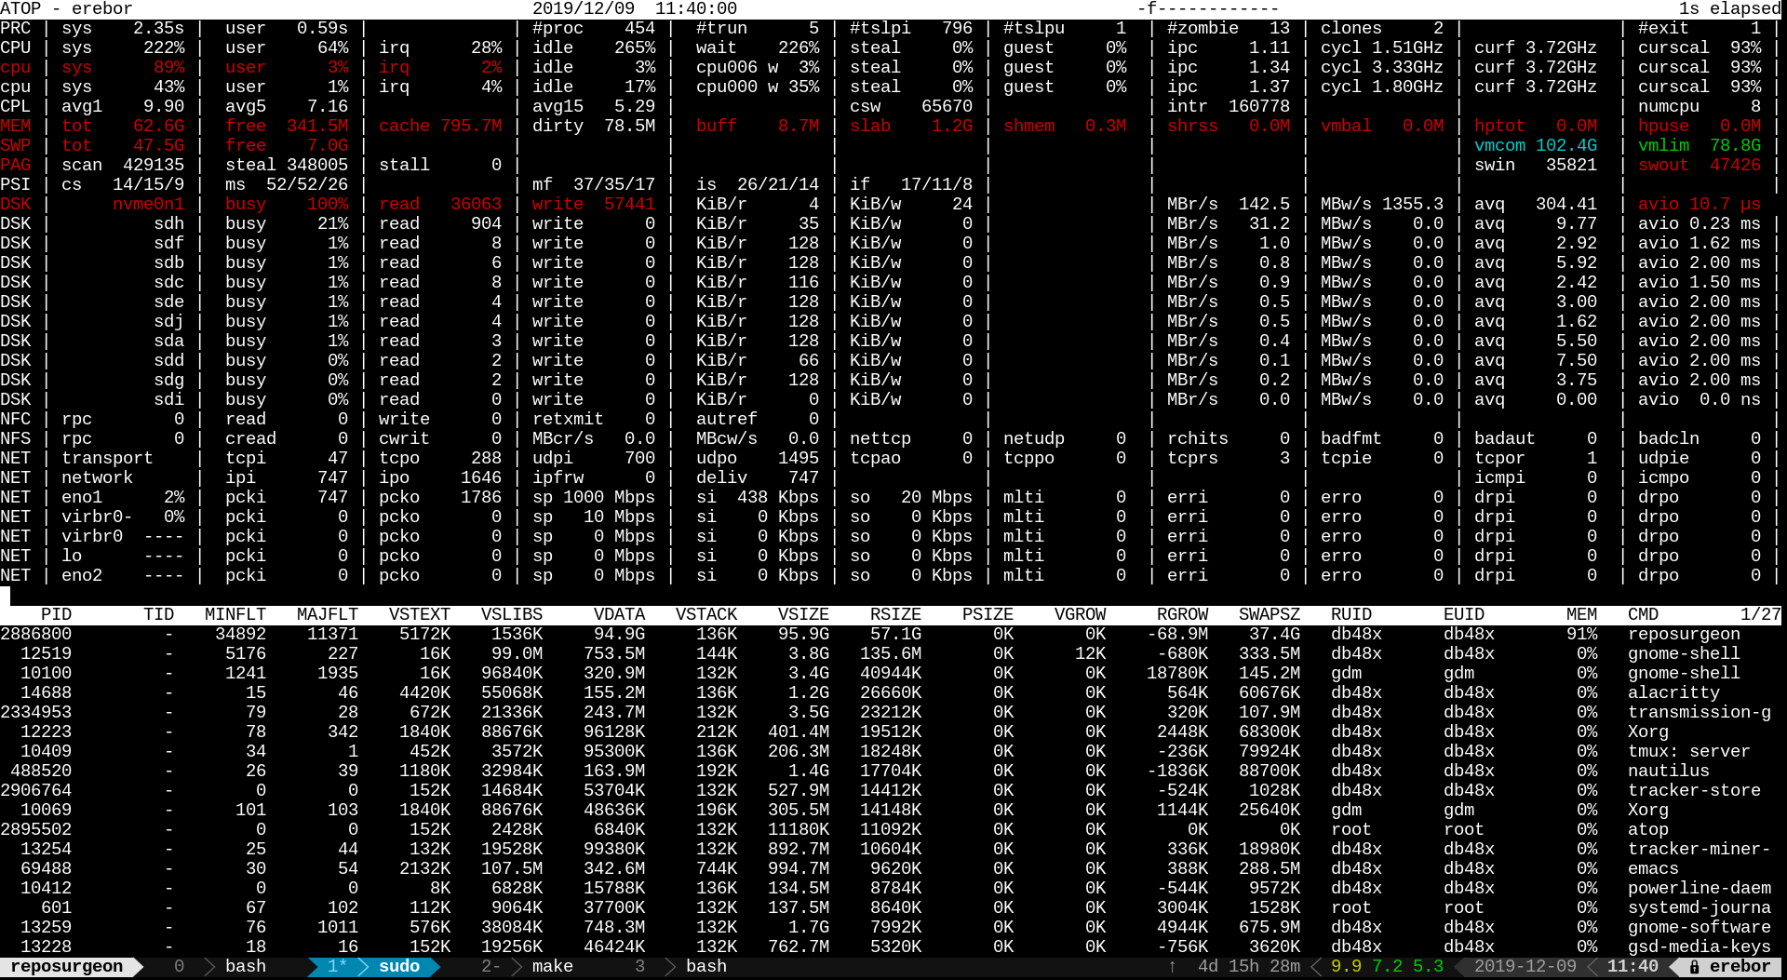
Task: Click the MEM value 91%
Action: [1581, 635]
